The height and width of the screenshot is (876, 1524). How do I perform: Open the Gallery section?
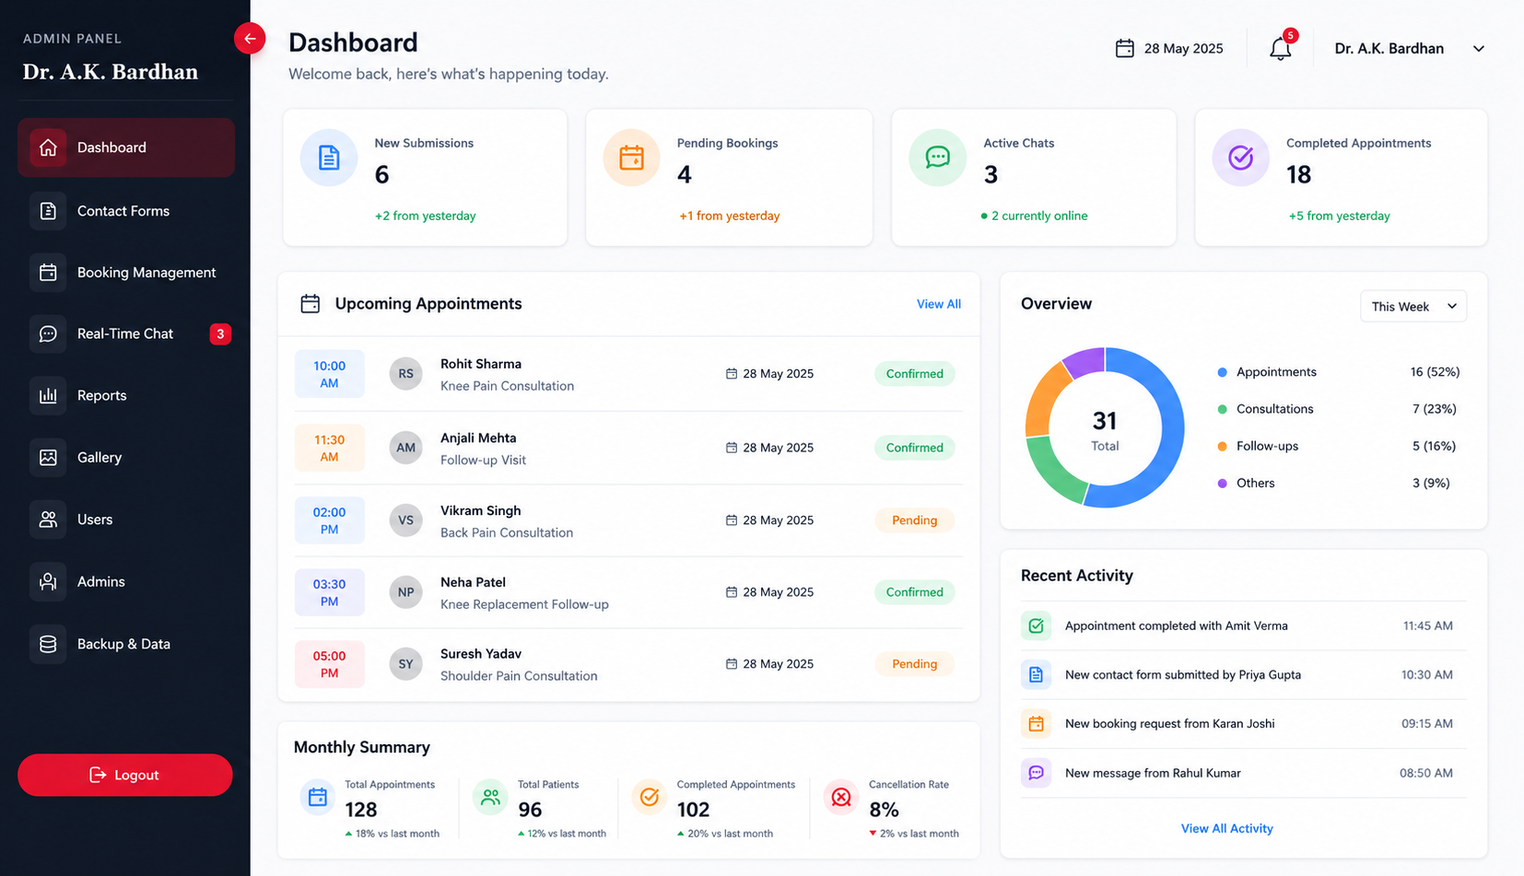126,457
